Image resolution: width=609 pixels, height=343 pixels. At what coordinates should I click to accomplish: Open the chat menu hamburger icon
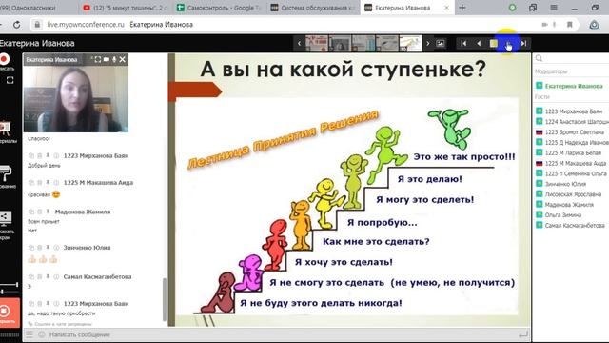[x=29, y=334]
